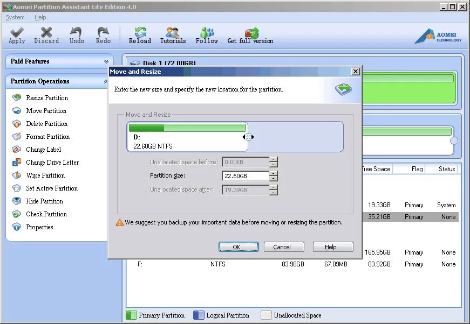Decrease unallocated space after value
The image size is (470, 324).
pos(274,192)
